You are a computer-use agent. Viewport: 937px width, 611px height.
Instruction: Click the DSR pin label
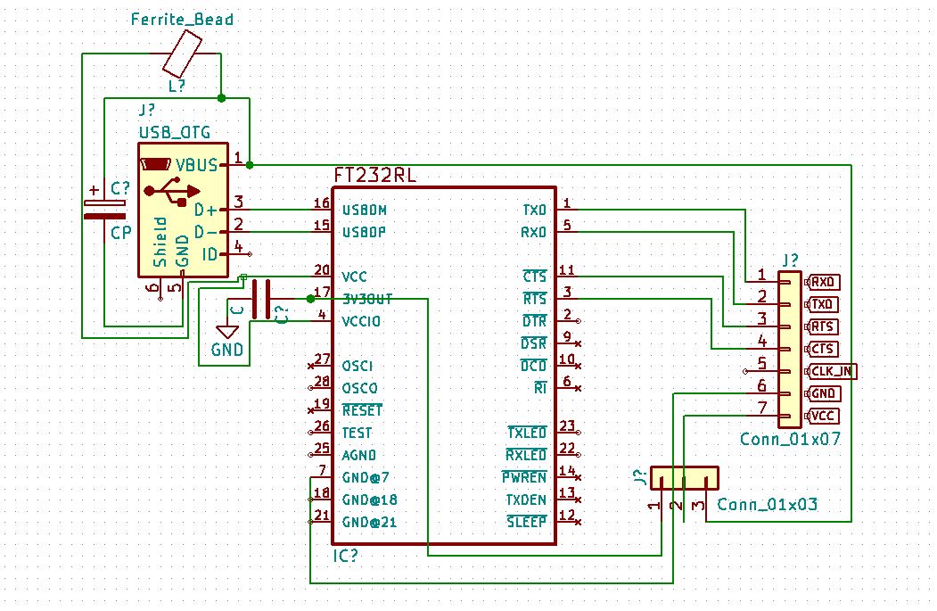534,343
